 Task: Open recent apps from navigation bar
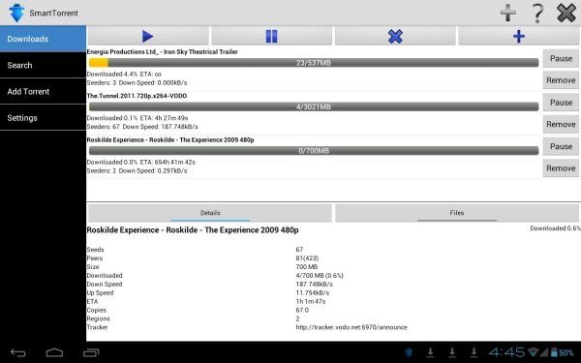click(91, 352)
